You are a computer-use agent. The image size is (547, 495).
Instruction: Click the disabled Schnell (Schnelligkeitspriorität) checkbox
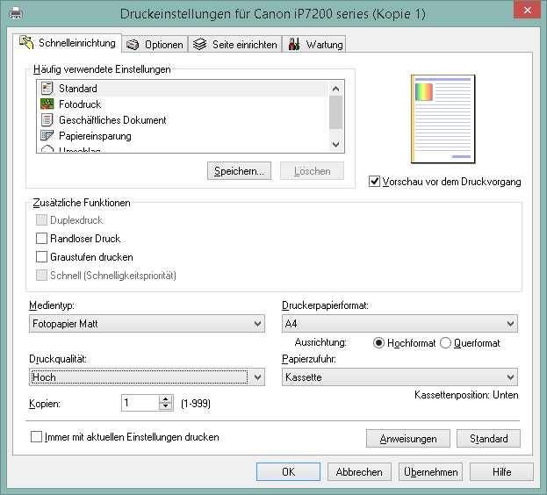click(x=41, y=276)
